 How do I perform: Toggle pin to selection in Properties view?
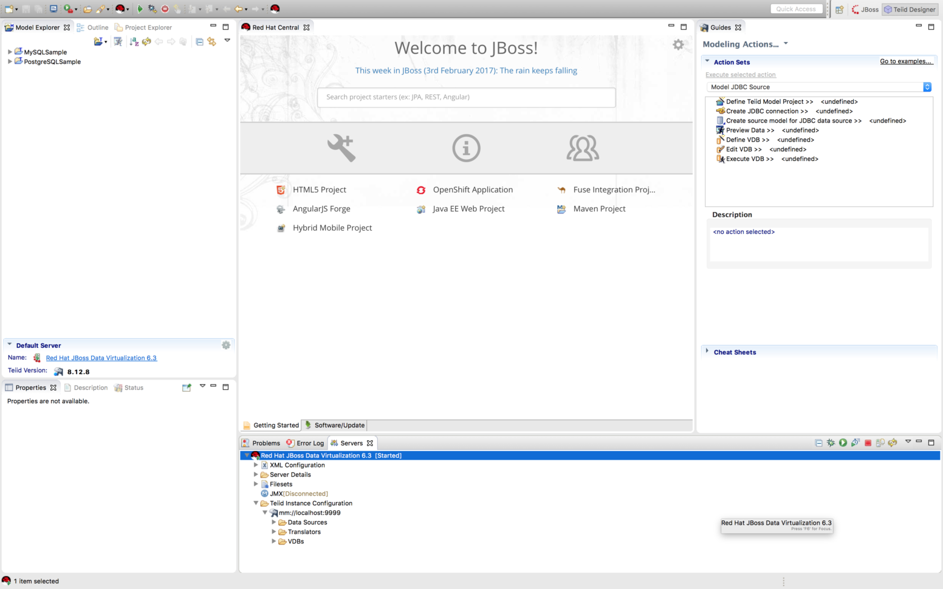click(x=187, y=387)
